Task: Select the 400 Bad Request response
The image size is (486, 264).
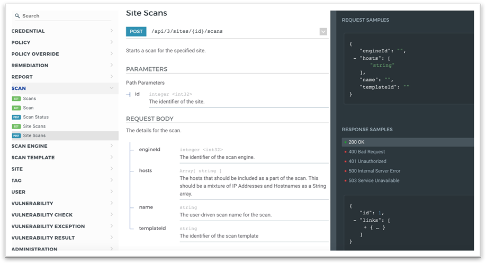Action: click(x=366, y=152)
